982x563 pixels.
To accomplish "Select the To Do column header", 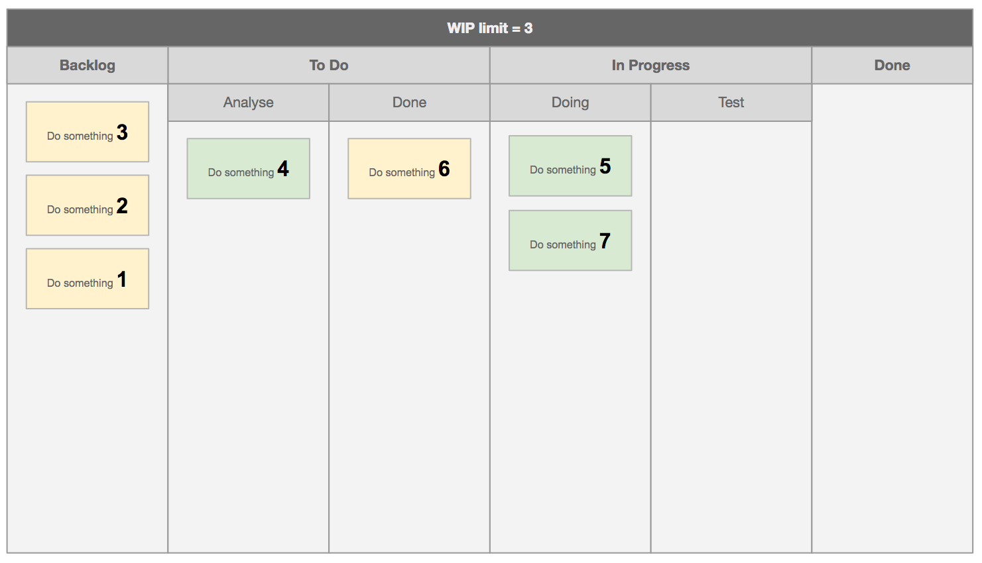I will click(x=329, y=65).
